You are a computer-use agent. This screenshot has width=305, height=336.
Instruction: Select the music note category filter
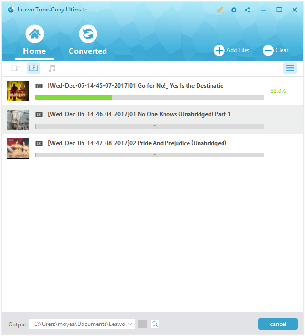(x=52, y=68)
